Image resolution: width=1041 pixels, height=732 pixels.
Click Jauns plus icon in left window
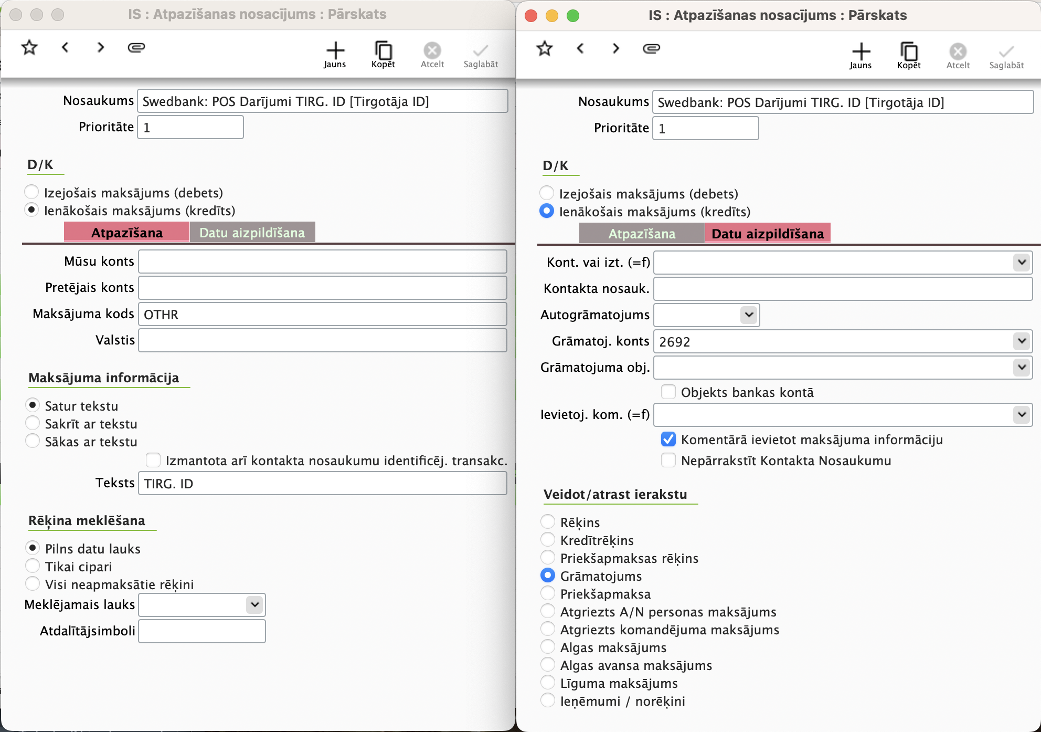335,51
